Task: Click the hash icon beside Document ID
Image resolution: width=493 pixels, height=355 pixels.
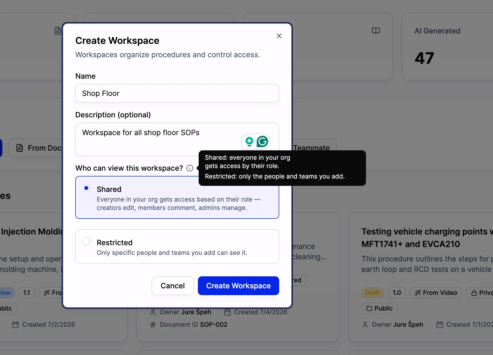Action: click(x=153, y=324)
